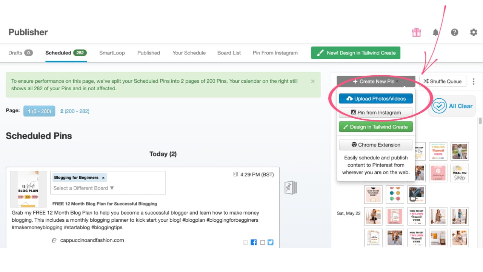The image size is (483, 272).
Task: Open the help question mark icon
Action: point(455,32)
